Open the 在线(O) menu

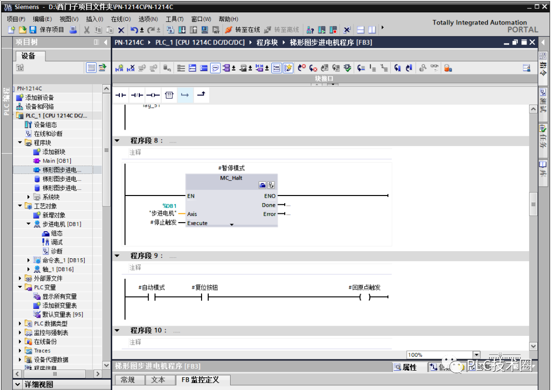(121, 19)
